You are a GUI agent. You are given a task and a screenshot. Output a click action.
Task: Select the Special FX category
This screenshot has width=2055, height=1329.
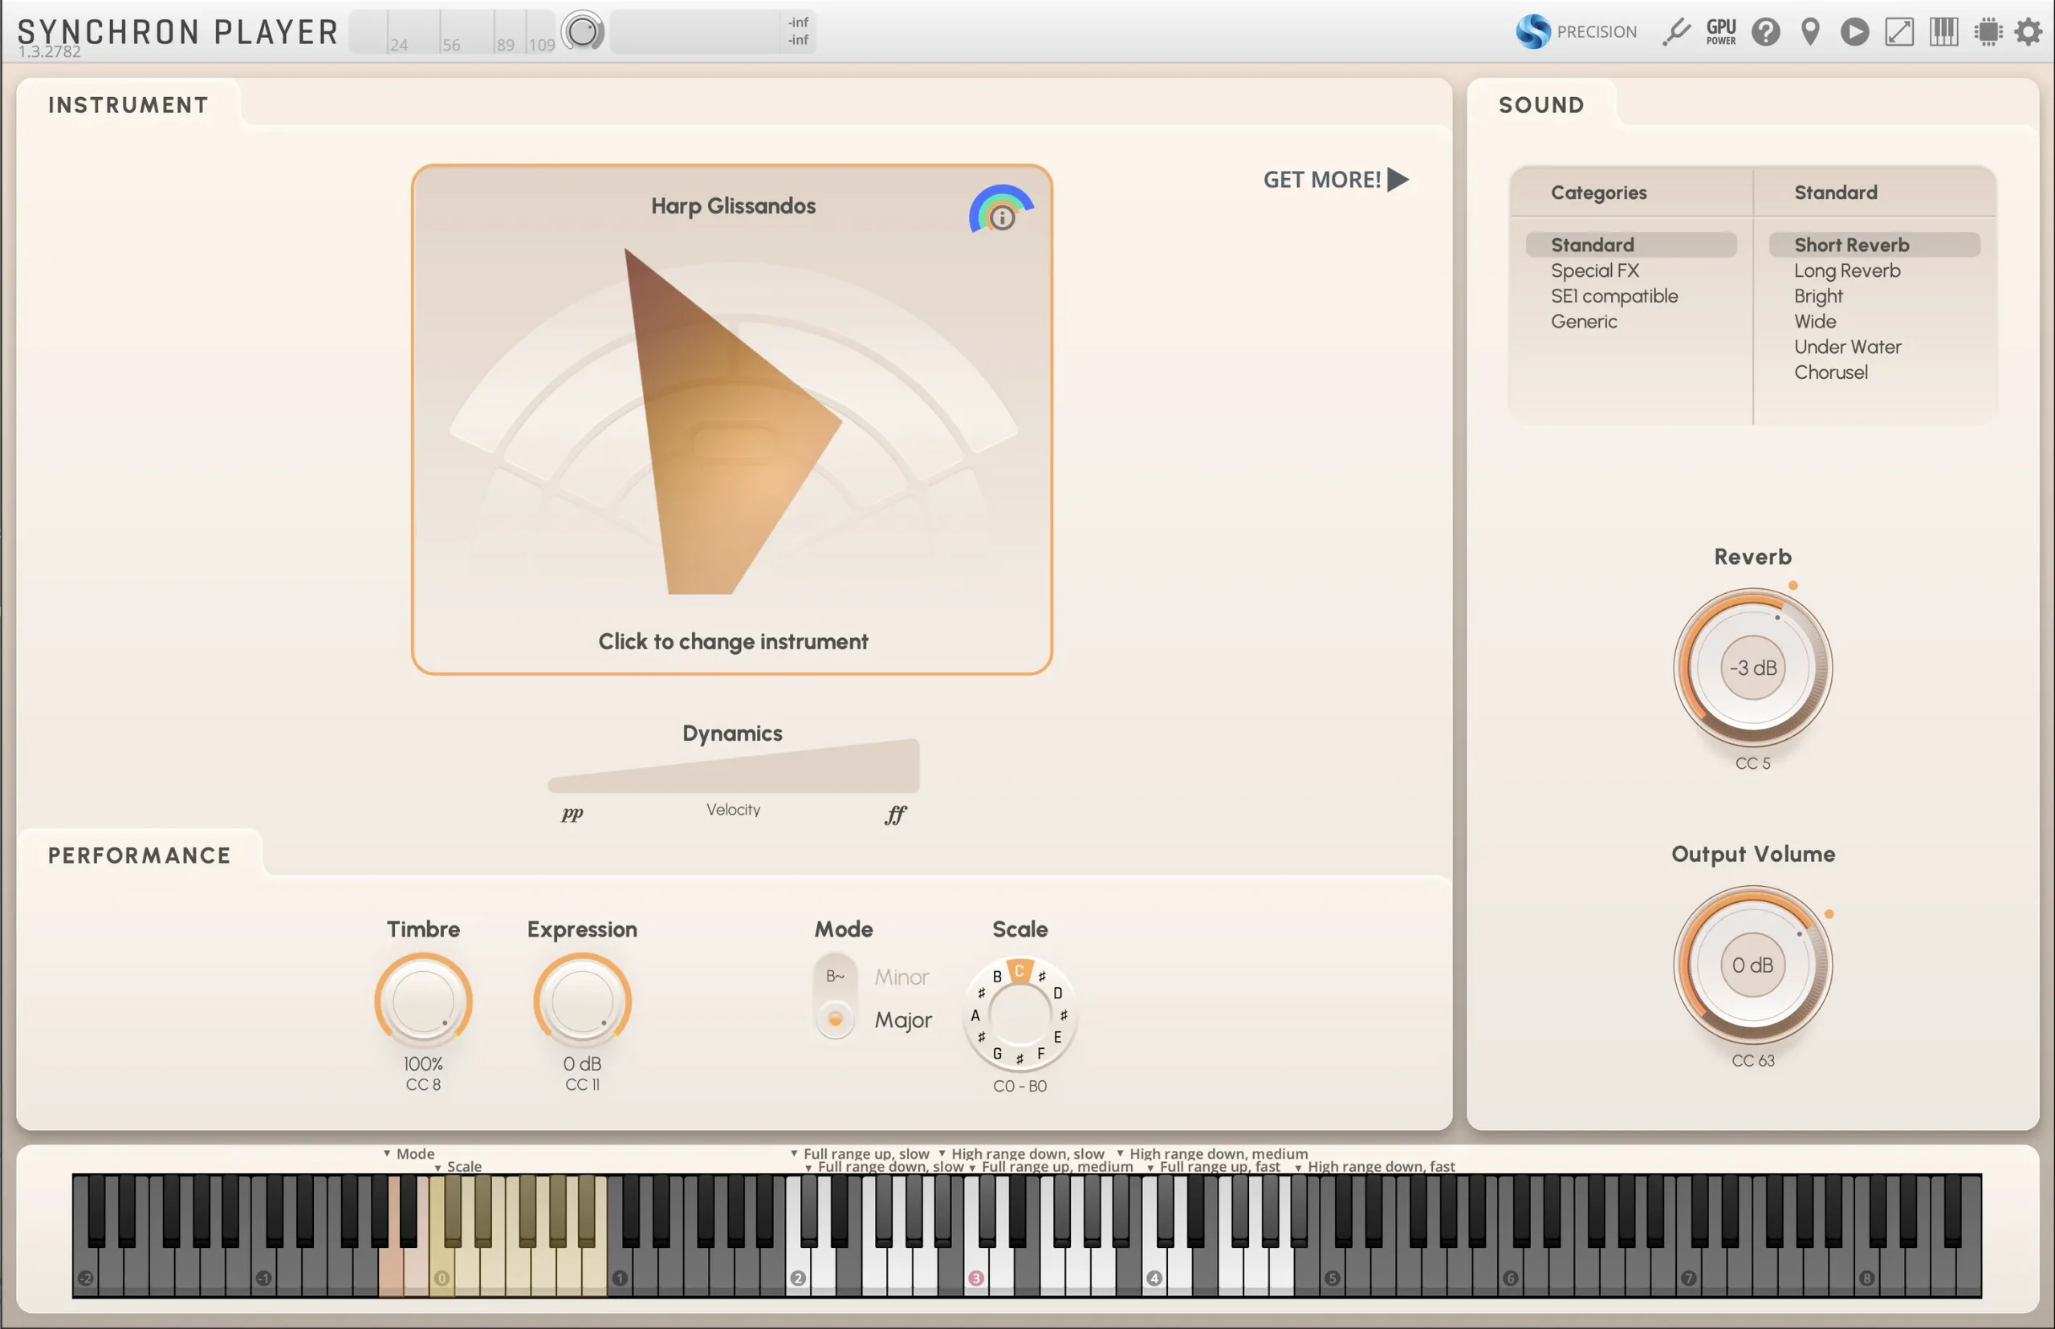(1594, 271)
